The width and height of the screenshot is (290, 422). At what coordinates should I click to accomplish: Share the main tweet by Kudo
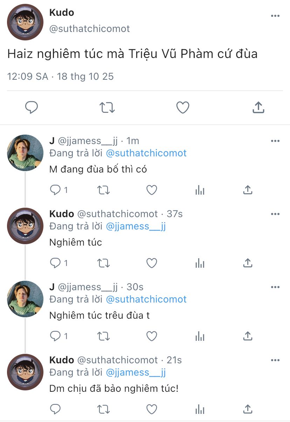click(258, 108)
